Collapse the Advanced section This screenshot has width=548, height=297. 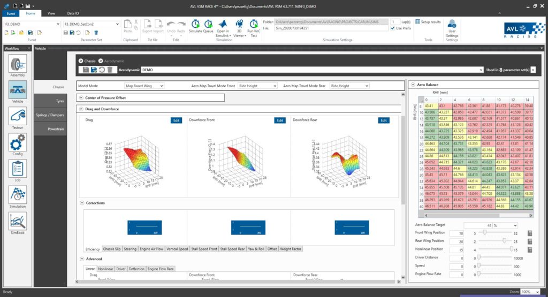[x=82, y=259]
